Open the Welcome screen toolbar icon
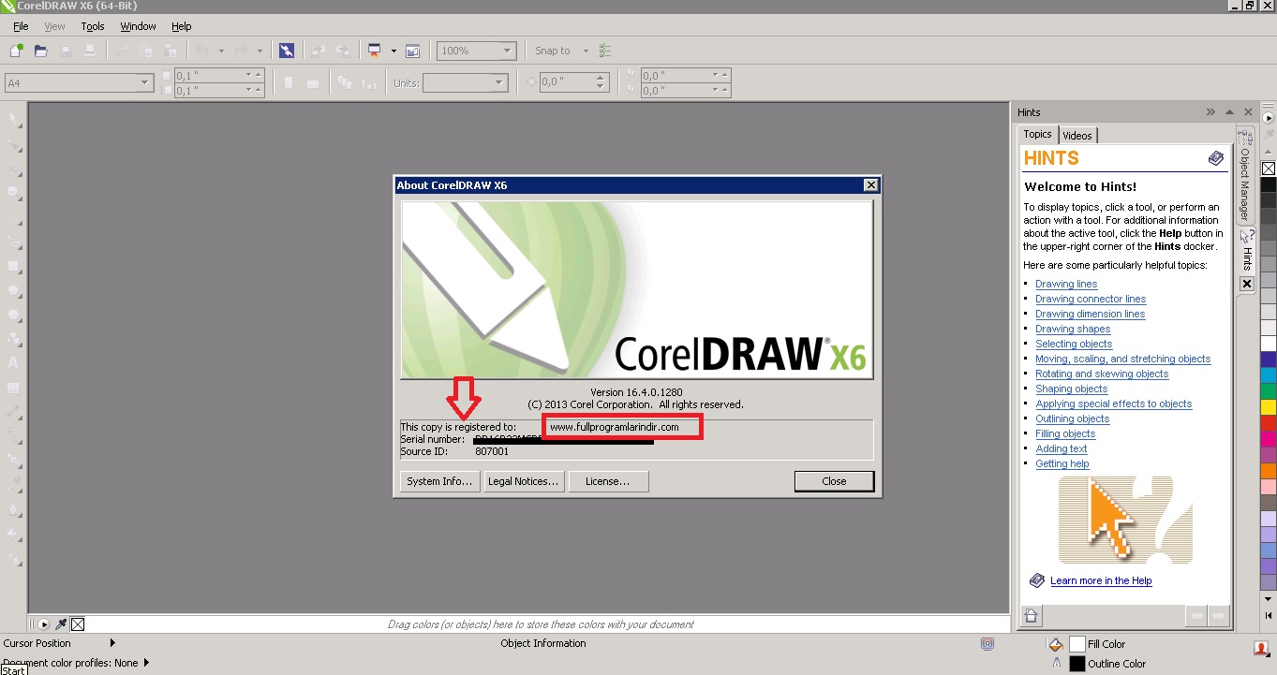This screenshot has height=675, width=1277. point(413,51)
